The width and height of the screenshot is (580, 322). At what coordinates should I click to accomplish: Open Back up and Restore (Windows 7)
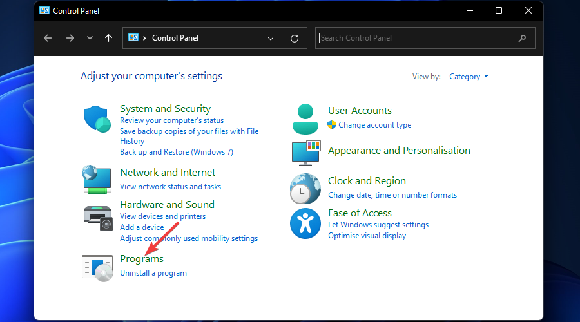click(177, 152)
